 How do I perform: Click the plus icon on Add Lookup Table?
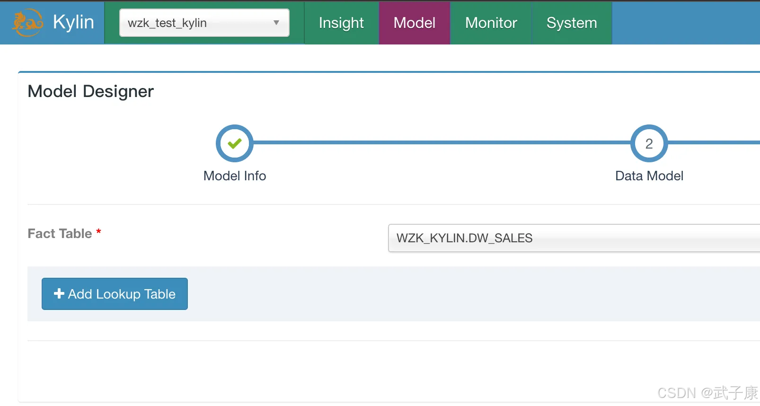(59, 294)
